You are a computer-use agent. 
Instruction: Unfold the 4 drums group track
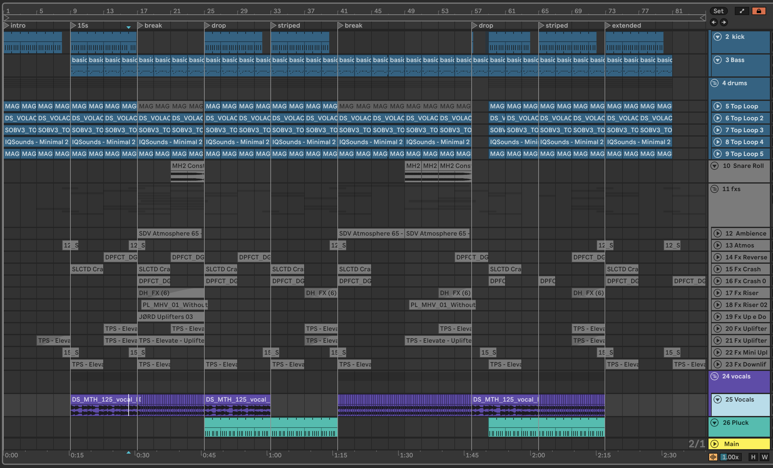(x=714, y=83)
